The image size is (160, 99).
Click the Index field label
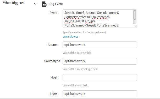click(54, 94)
